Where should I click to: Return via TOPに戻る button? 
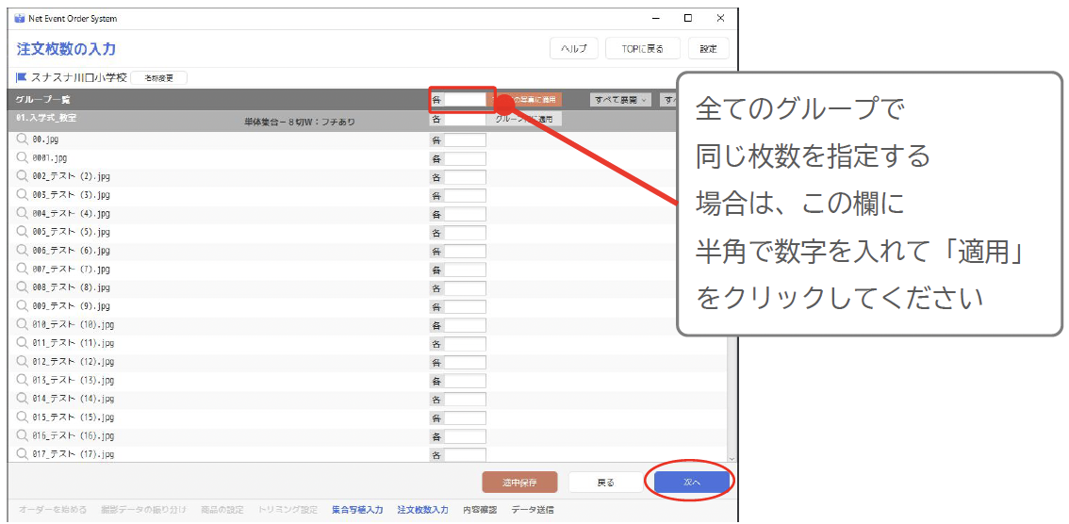click(x=642, y=49)
